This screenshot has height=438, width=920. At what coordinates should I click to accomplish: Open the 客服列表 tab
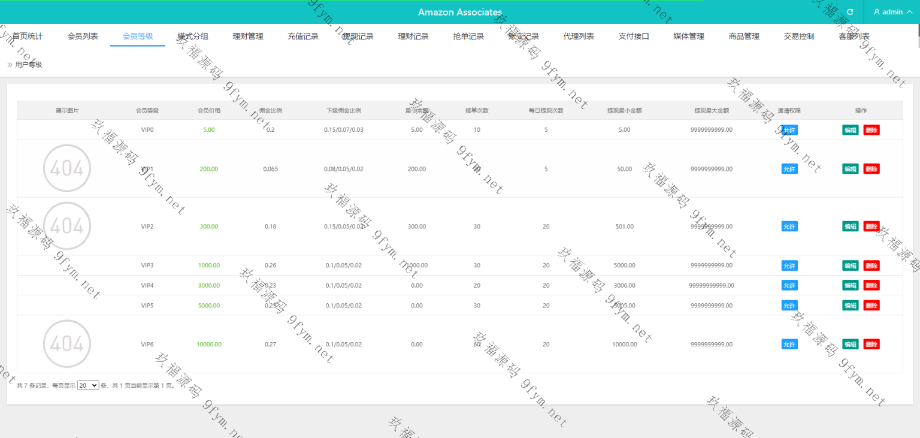tap(854, 37)
